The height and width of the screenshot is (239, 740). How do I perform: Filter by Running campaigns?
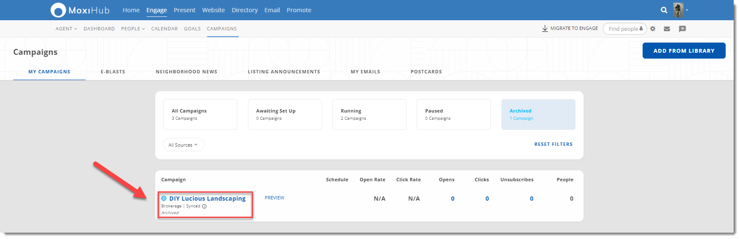click(x=369, y=114)
